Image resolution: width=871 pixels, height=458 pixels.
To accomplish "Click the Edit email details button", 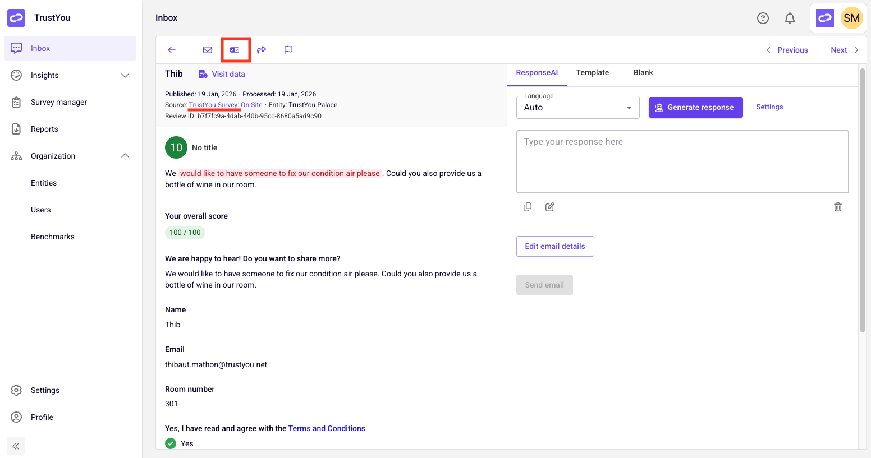I will (555, 247).
